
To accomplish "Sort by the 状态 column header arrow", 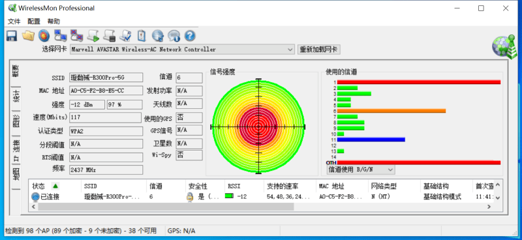I will [x=55, y=186].
